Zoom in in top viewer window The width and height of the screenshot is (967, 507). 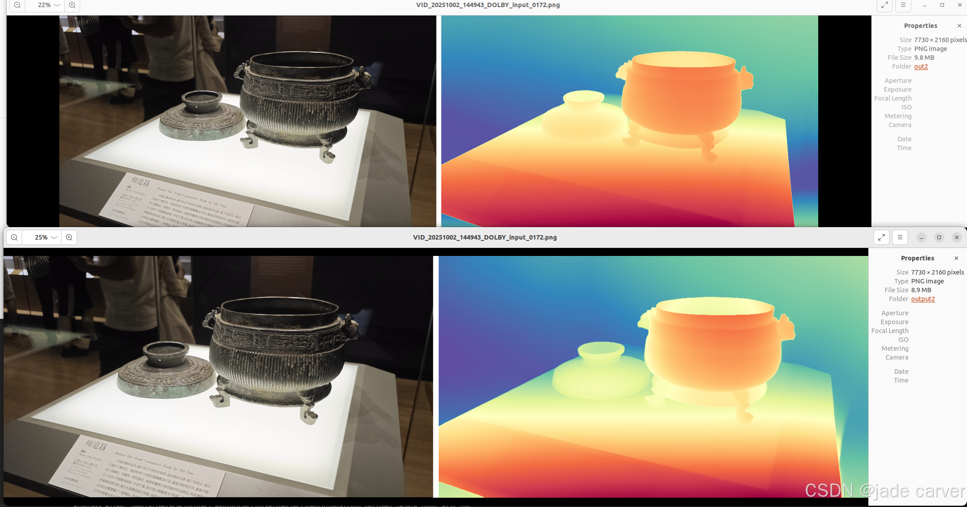(72, 5)
